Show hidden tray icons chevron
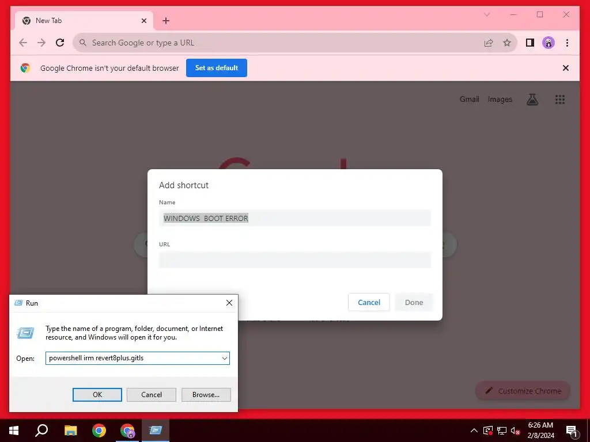This screenshot has height=442, width=590. coord(474,430)
